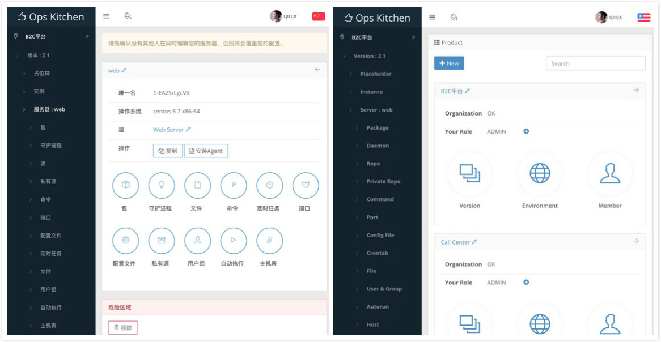Expand 实例 sidebar item

tap(24, 91)
